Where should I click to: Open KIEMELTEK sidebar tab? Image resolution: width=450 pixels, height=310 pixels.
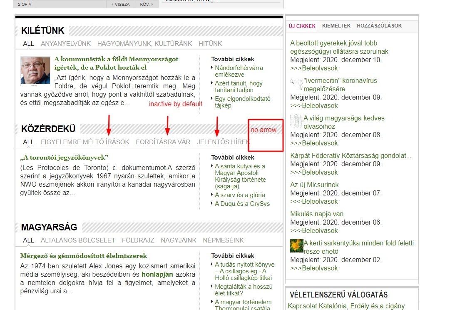(x=336, y=26)
